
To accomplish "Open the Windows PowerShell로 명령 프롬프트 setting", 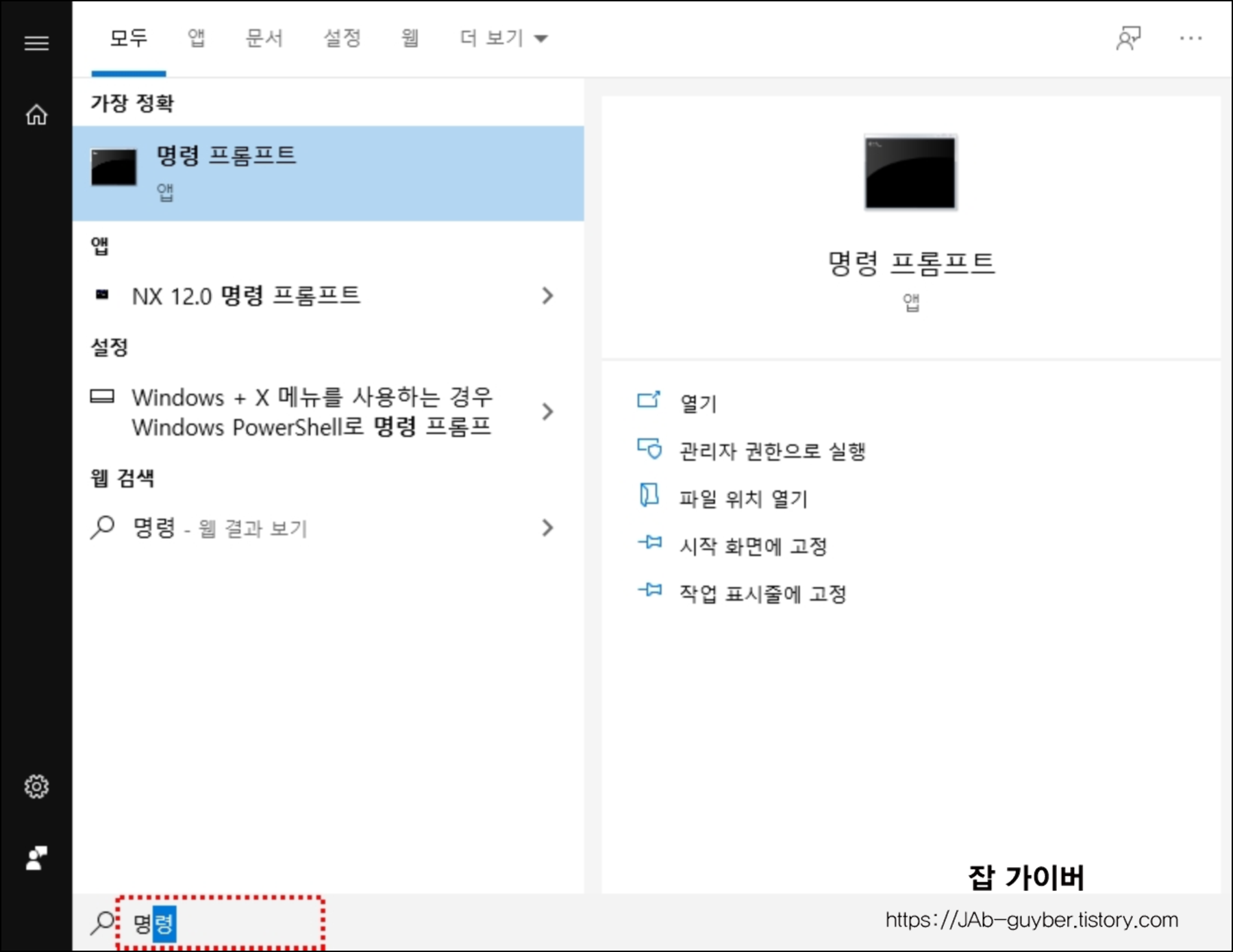I will click(328, 412).
